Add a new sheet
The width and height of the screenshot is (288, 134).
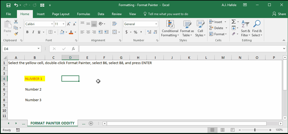[x=91, y=123]
